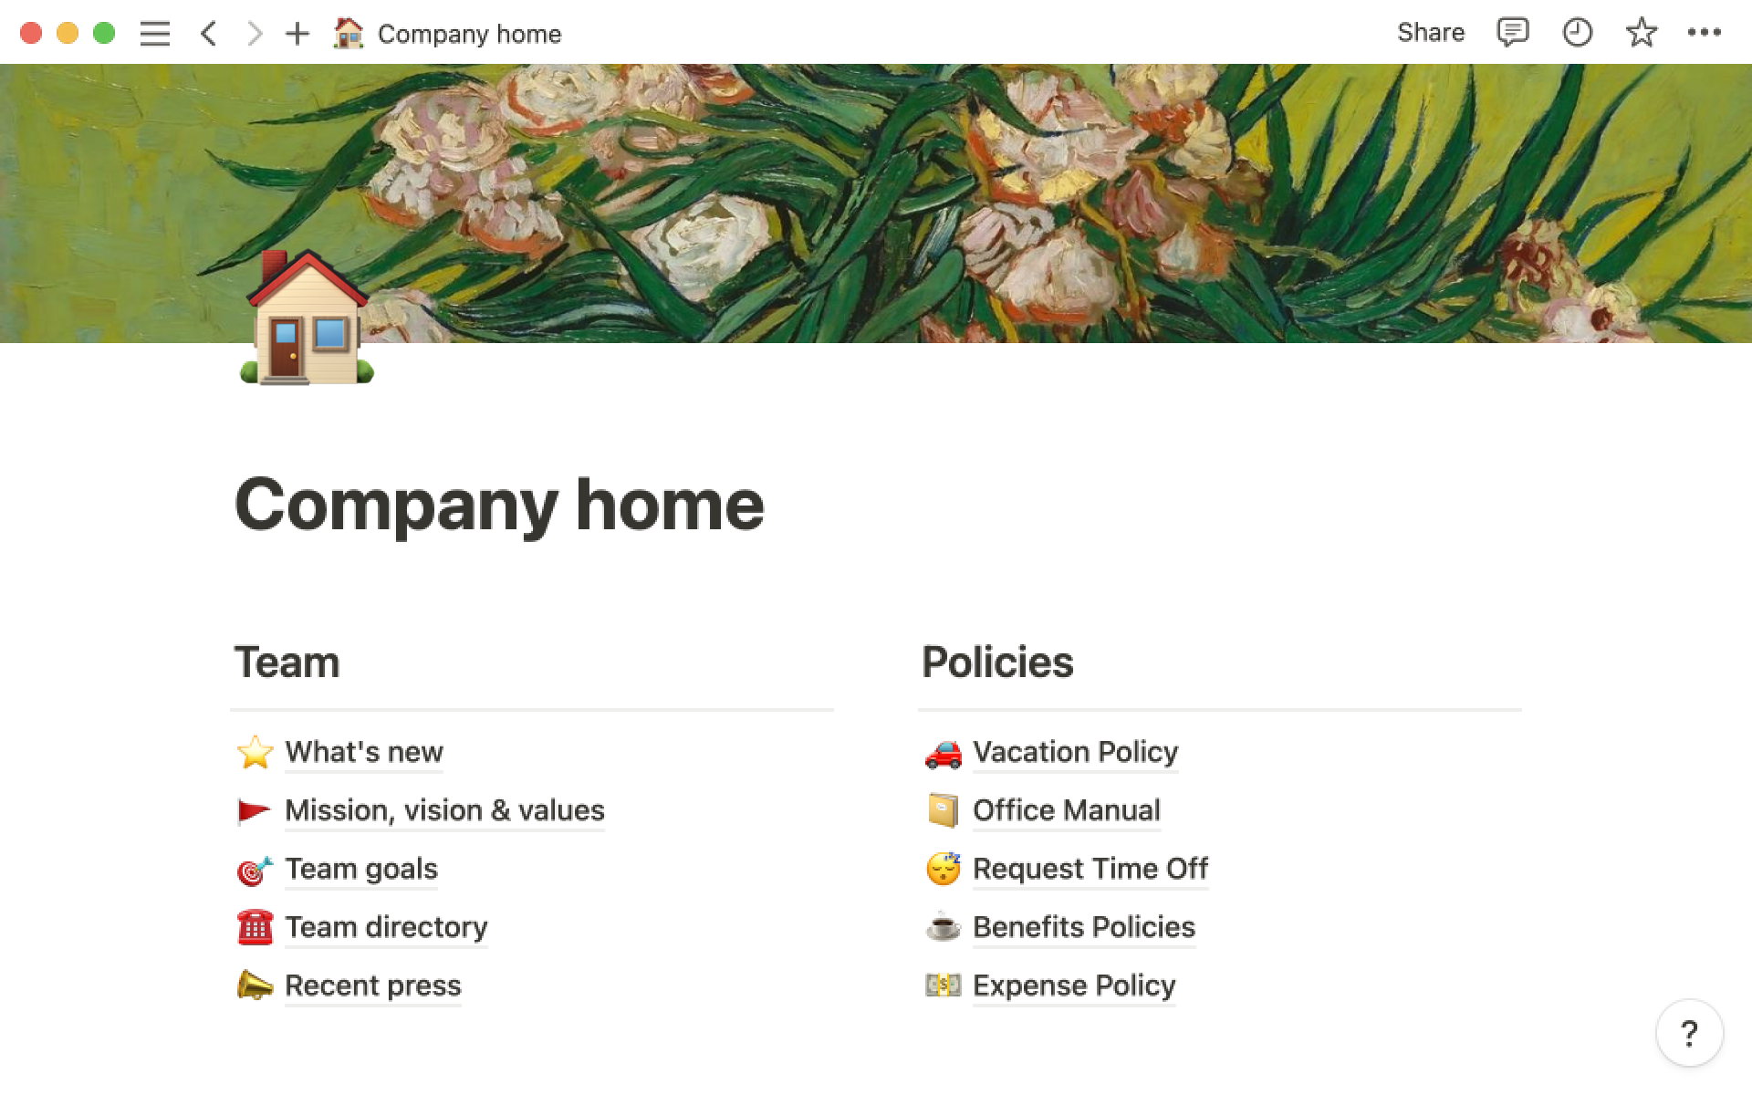Open the sidebar hamburger menu
Viewport: 1752px width, 1095px height.
coord(155,34)
